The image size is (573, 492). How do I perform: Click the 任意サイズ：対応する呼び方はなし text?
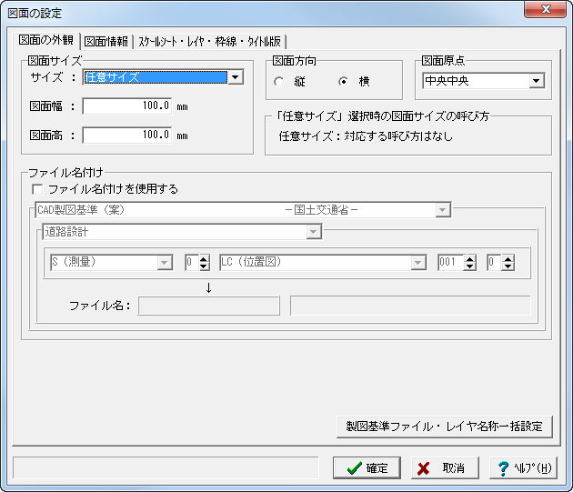366,136
